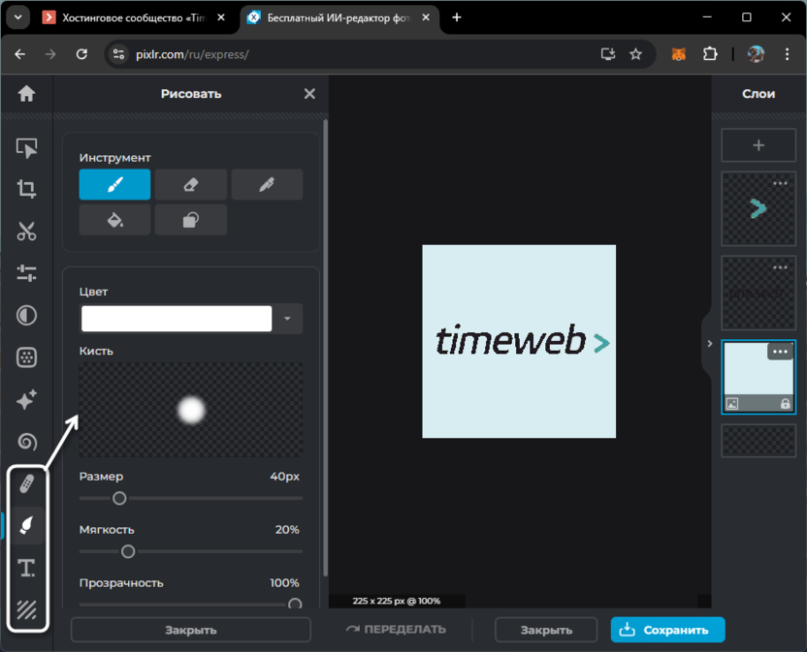Open the diagonal-lines element tool
This screenshot has height=652, width=807.
click(26, 609)
